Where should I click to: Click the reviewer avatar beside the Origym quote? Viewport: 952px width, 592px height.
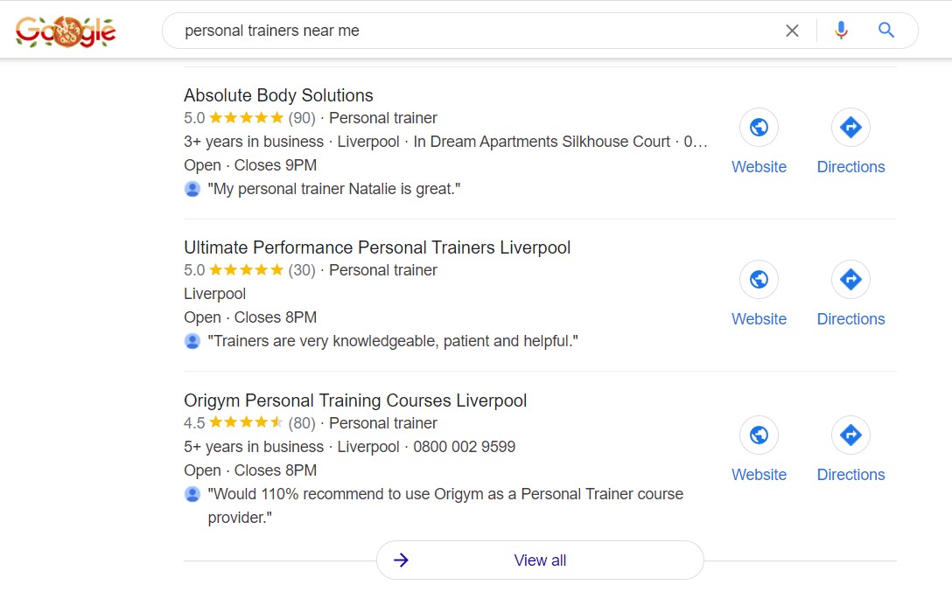[x=192, y=494]
